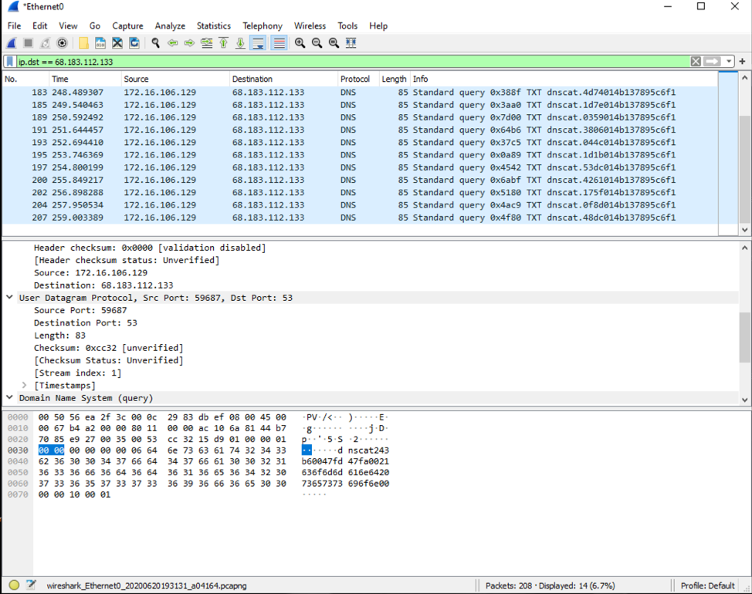Sort by the Protocol column header
Image resolution: width=752 pixels, height=594 pixels.
[358, 79]
